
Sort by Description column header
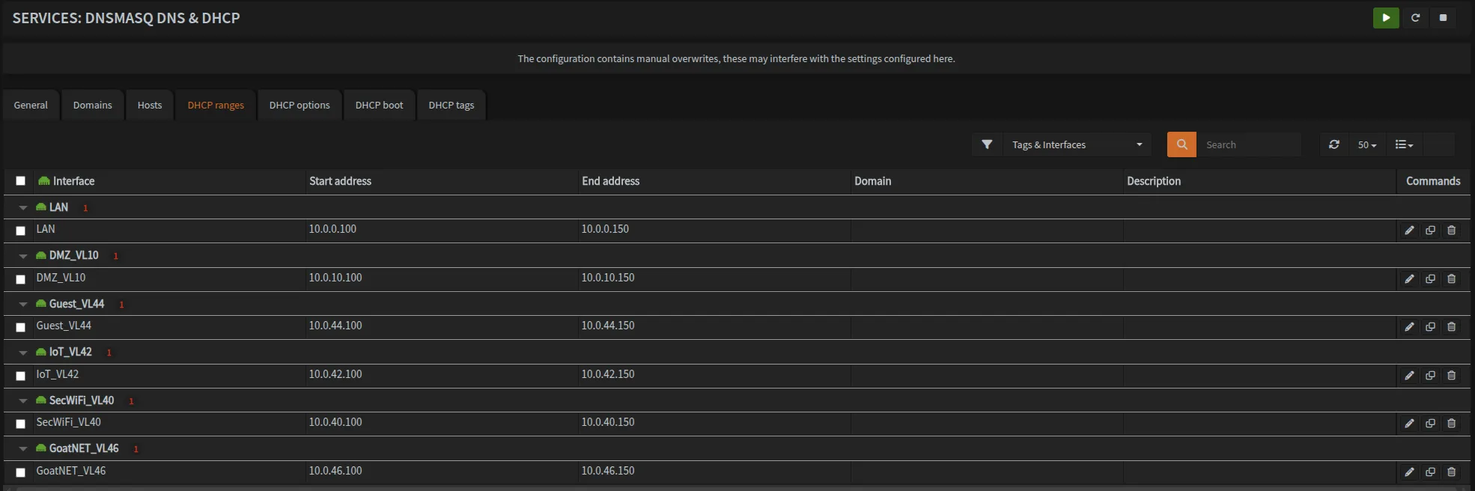1153,181
